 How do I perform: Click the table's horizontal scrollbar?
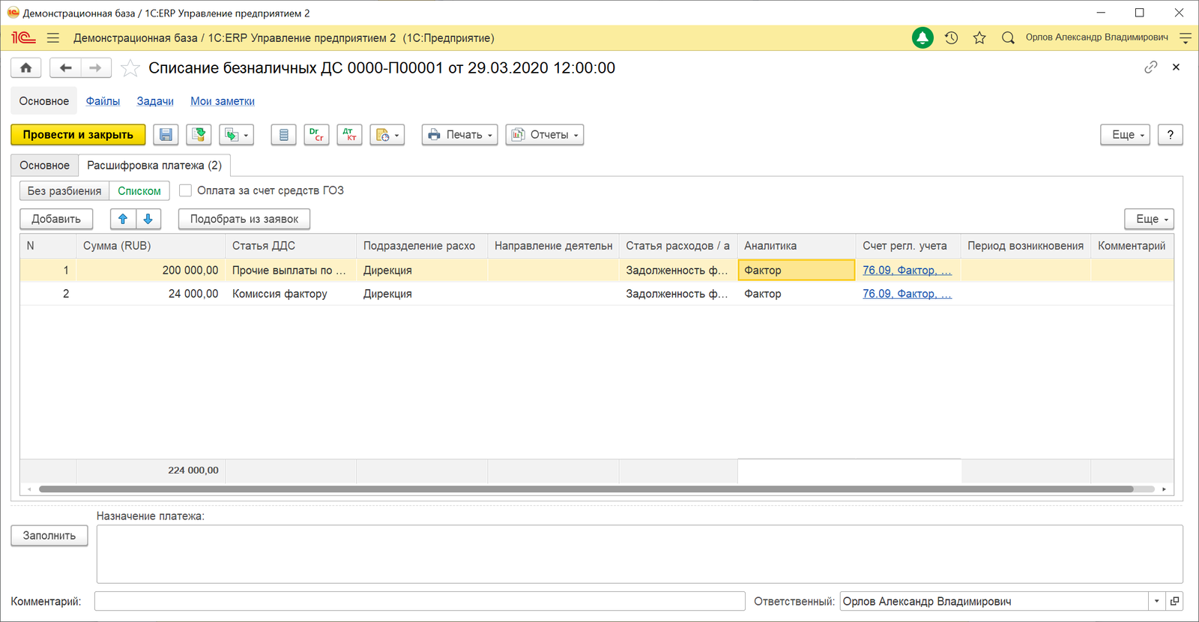[586, 489]
